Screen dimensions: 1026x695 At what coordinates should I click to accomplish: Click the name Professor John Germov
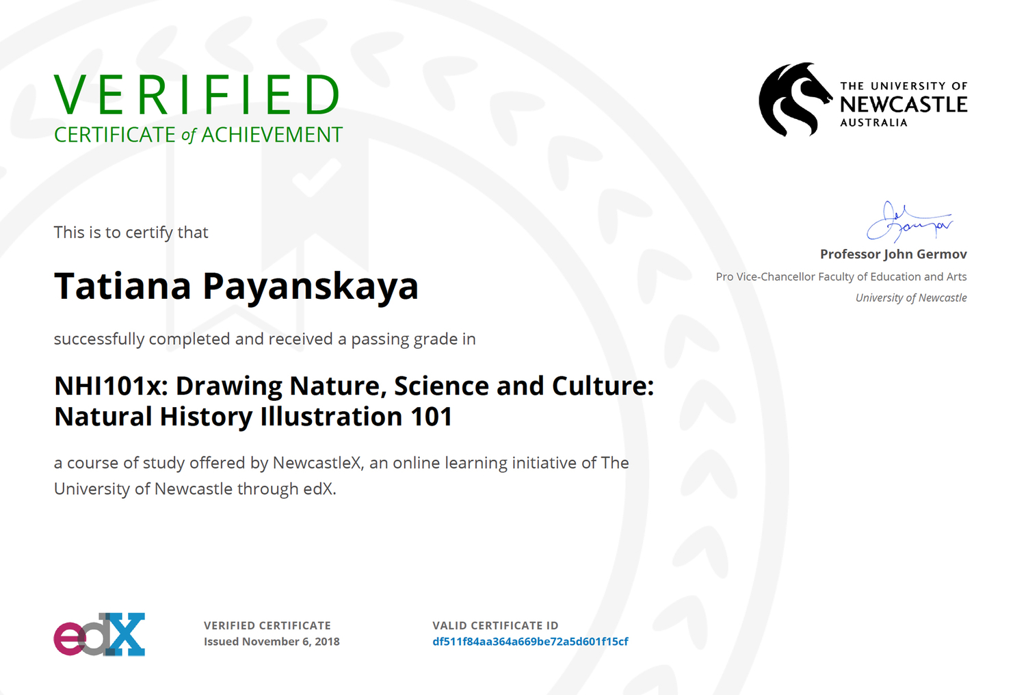tap(893, 254)
